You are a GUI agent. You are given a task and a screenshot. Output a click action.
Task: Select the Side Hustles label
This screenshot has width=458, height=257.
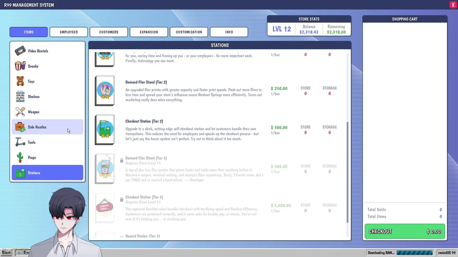coord(37,127)
